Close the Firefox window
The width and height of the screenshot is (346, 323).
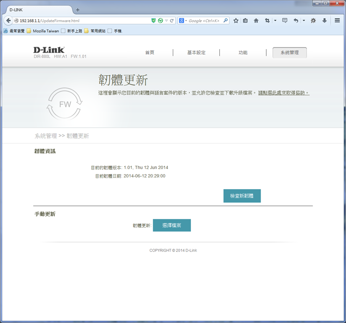coord(337,3)
